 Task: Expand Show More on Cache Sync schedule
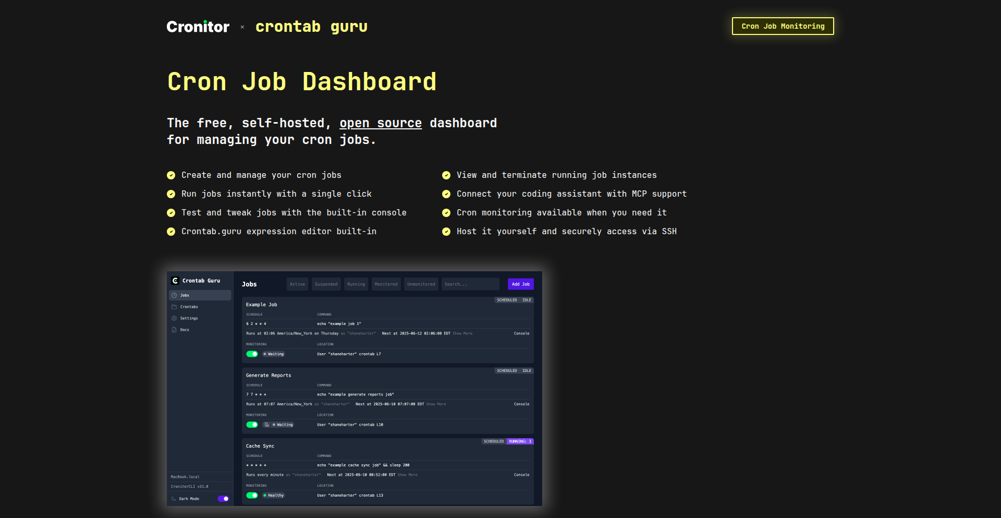[x=408, y=475]
